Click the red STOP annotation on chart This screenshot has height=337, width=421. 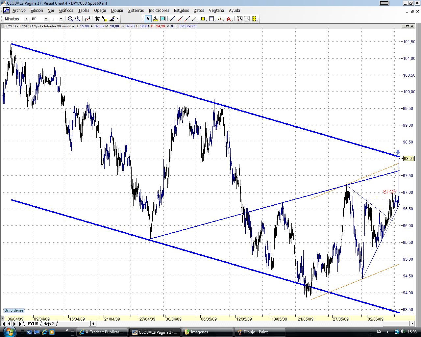click(x=390, y=192)
